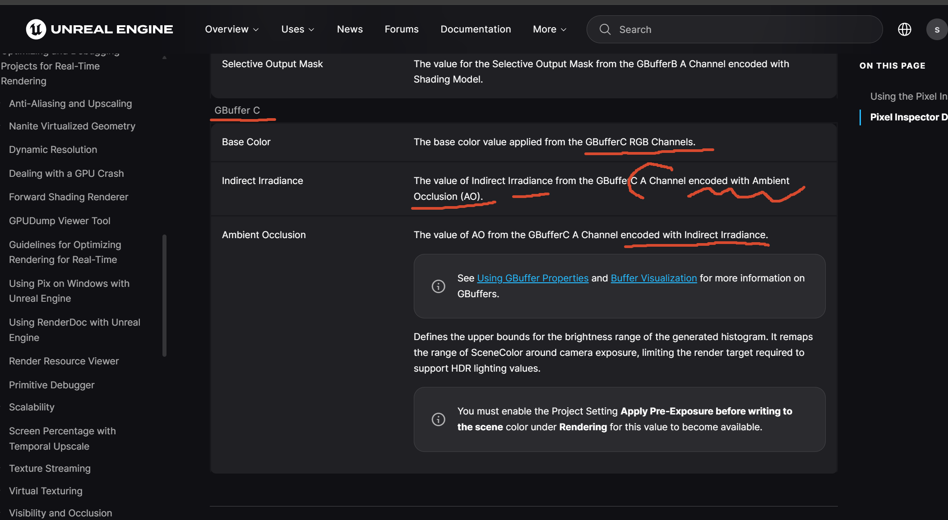
Task: Open Guidelines for Optimizing Rendering for Real-Time
Action: click(x=65, y=252)
